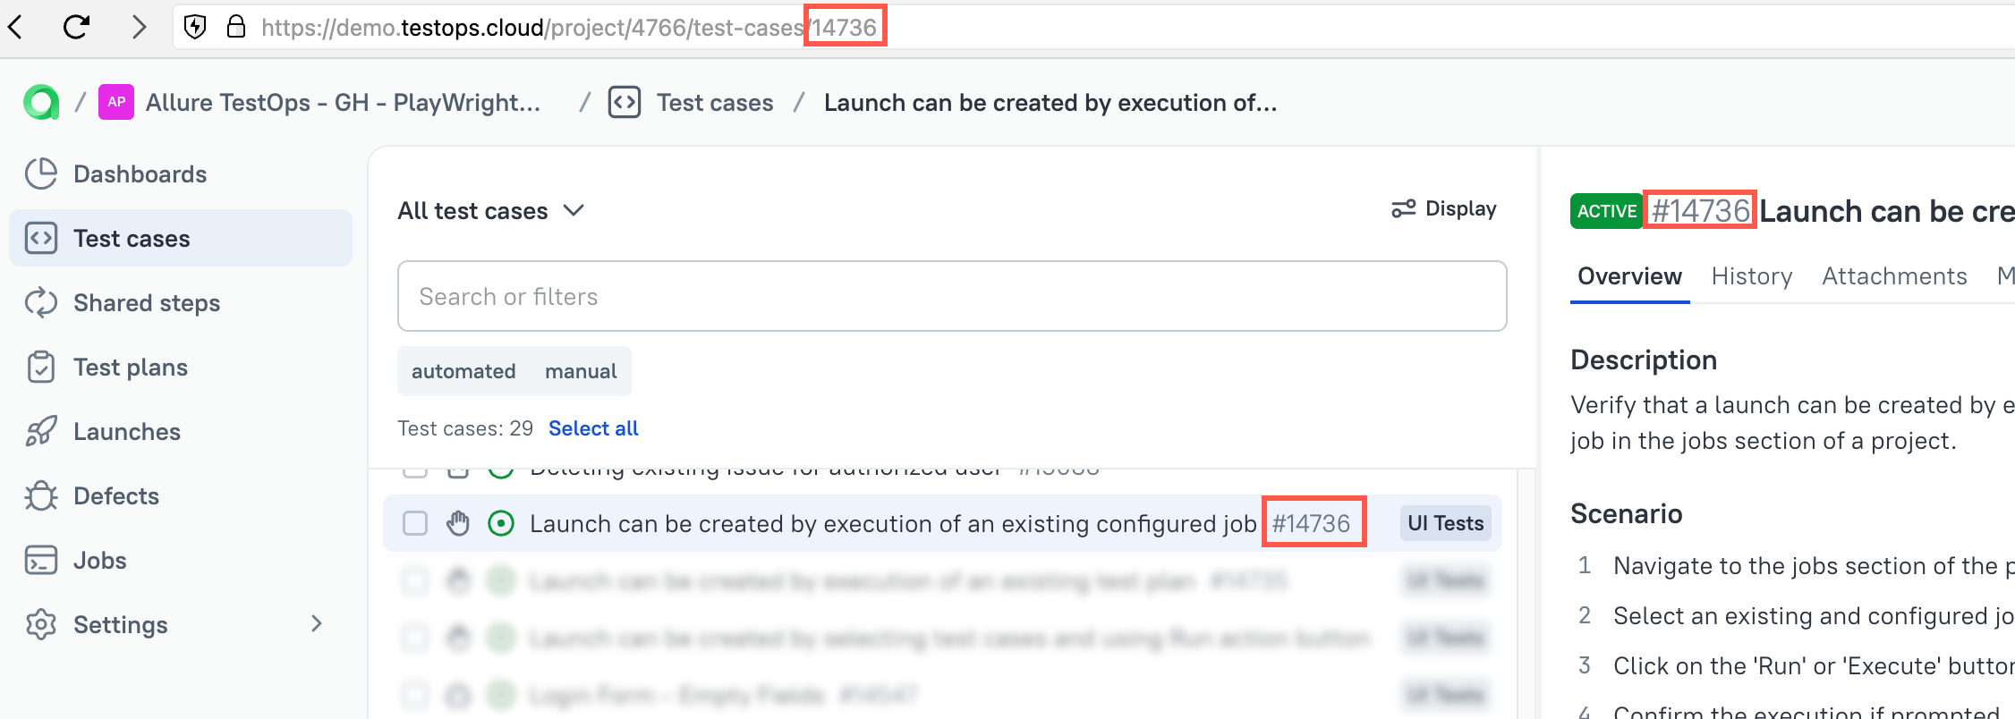Reload the page with the browser refresh icon

tap(77, 28)
